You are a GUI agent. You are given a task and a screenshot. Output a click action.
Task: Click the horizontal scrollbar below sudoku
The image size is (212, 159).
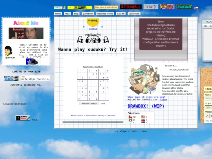pos(93,122)
